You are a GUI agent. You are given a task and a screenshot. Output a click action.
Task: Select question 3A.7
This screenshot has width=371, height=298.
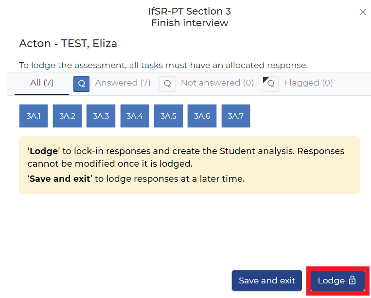point(236,116)
